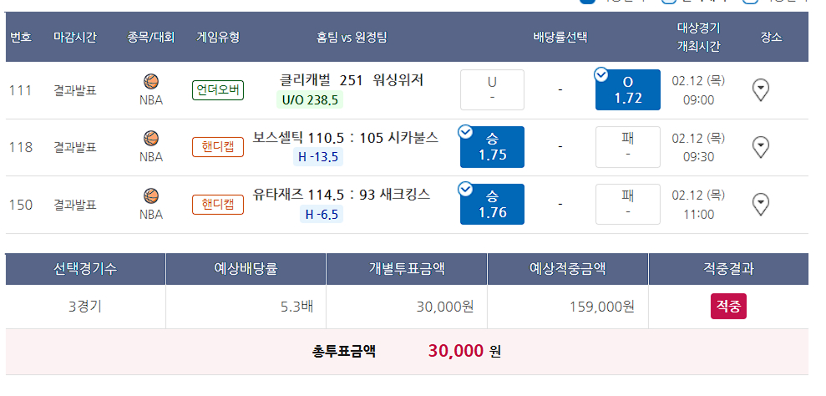Click check badge on O 1.72 selection
The height and width of the screenshot is (396, 826).
(x=601, y=75)
